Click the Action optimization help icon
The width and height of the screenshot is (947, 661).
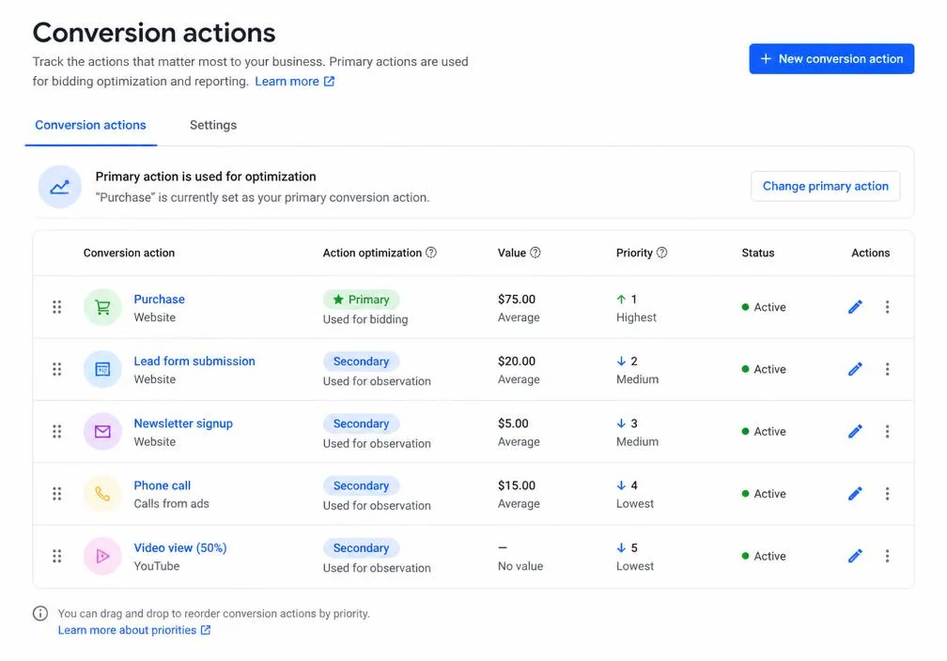click(x=430, y=253)
